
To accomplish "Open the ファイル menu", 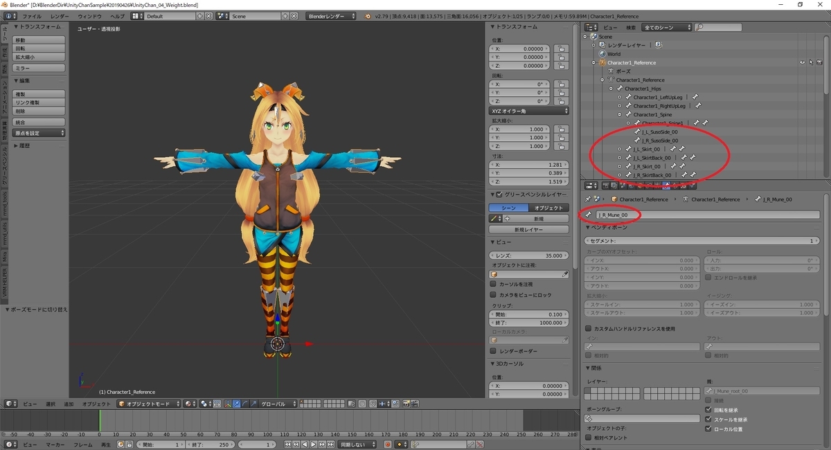I will (32, 16).
